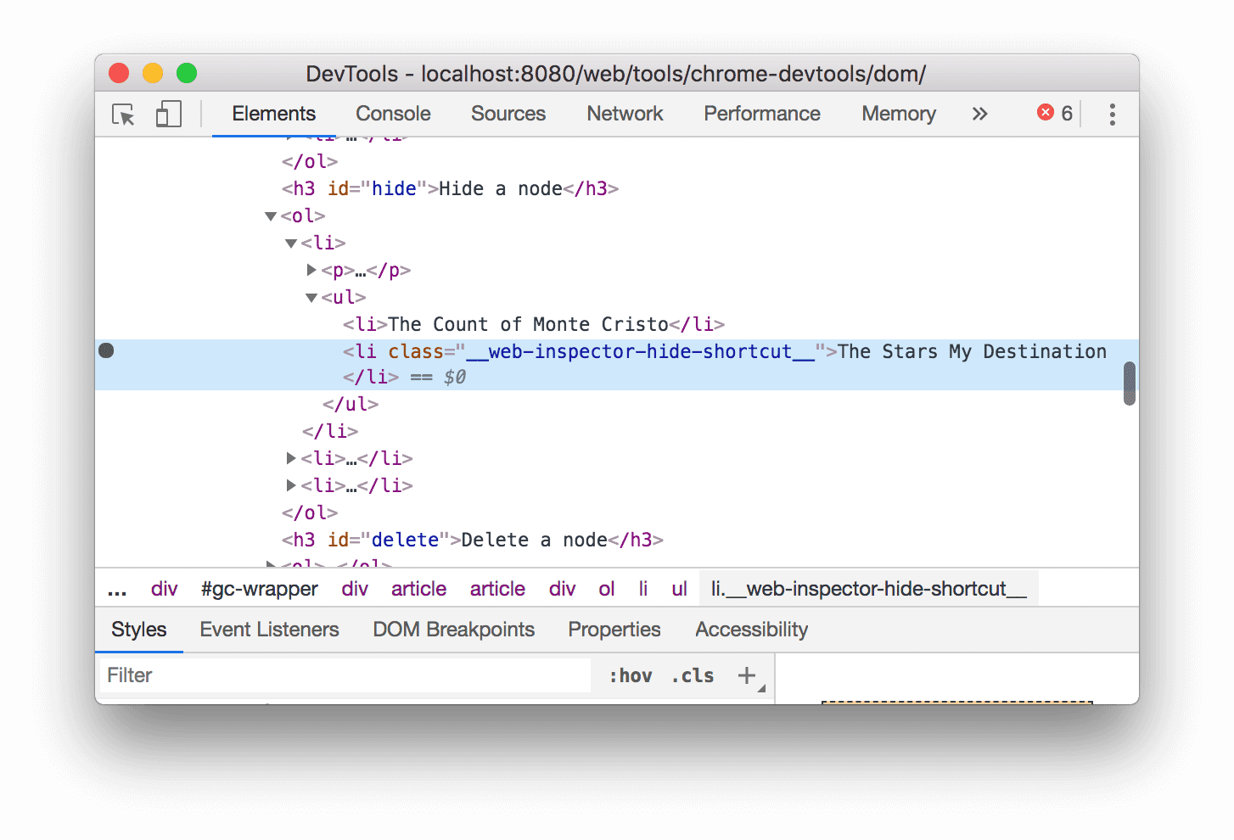Activate the inspect element picker tool
The height and width of the screenshot is (840, 1234).
[123, 115]
